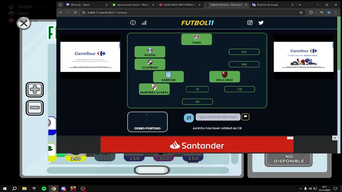Click the minus zoom button in game
Screen dimensions: 342x192
pyautogui.click(x=35, y=108)
